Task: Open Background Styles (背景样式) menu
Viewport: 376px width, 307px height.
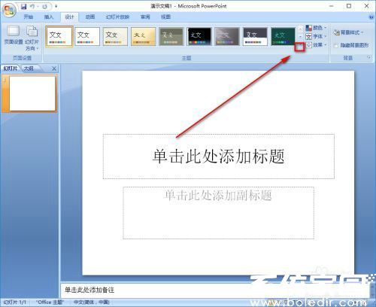Action: coord(348,32)
